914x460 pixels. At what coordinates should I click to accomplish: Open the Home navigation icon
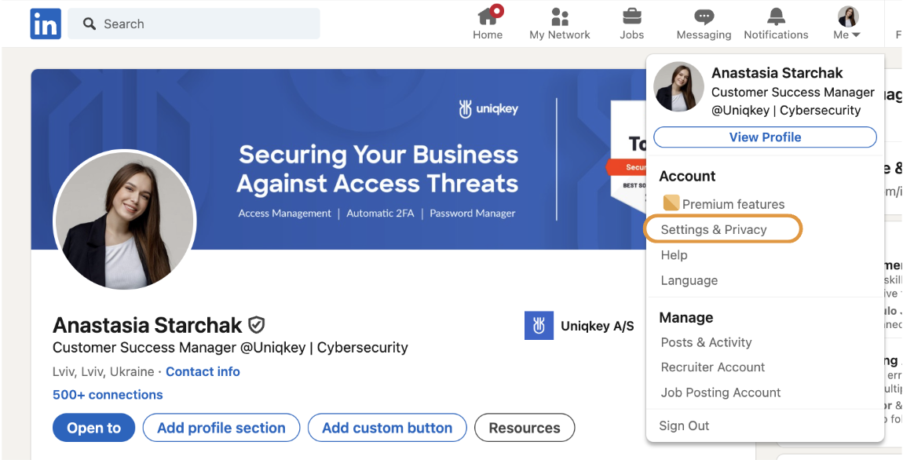488,16
